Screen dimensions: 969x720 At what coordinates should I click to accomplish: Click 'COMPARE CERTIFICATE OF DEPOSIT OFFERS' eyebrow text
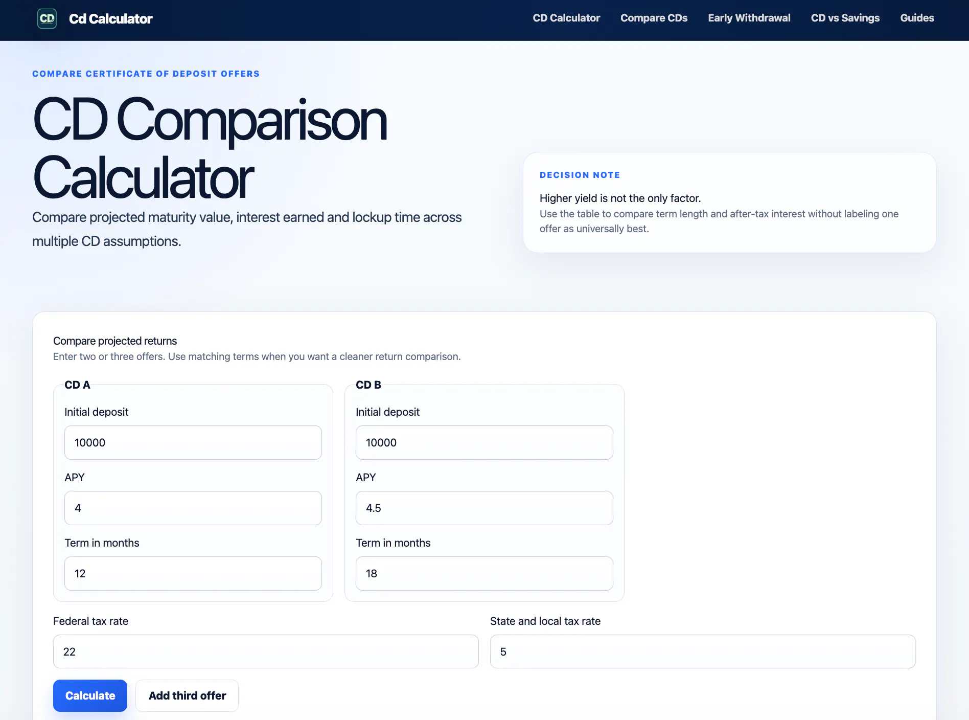point(146,74)
